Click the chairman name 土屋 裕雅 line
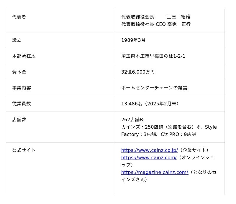 click(155, 17)
